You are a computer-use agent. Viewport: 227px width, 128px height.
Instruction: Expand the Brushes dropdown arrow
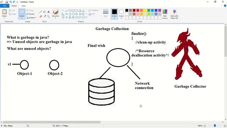pos(56,18)
